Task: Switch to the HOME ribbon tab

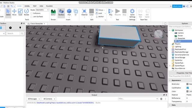Action: coord(19,6)
